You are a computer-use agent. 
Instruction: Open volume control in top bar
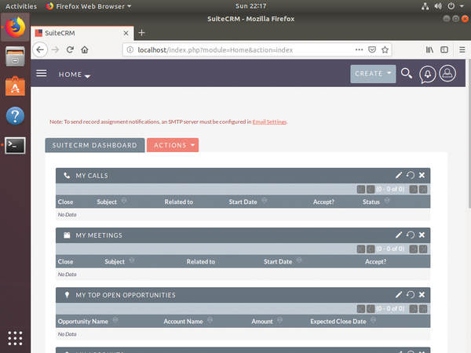pyautogui.click(x=438, y=6)
